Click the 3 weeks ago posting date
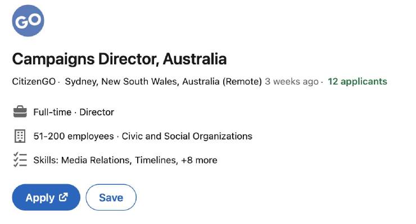 pos(291,81)
